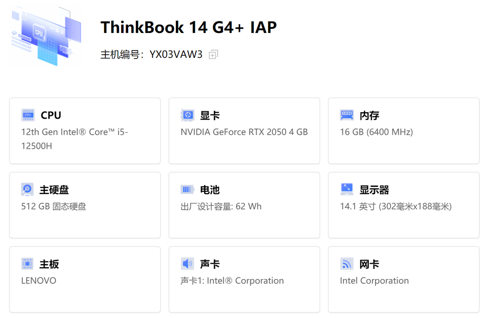Click the 主板 heading
Screen dimensions: 480x318
coord(49,264)
